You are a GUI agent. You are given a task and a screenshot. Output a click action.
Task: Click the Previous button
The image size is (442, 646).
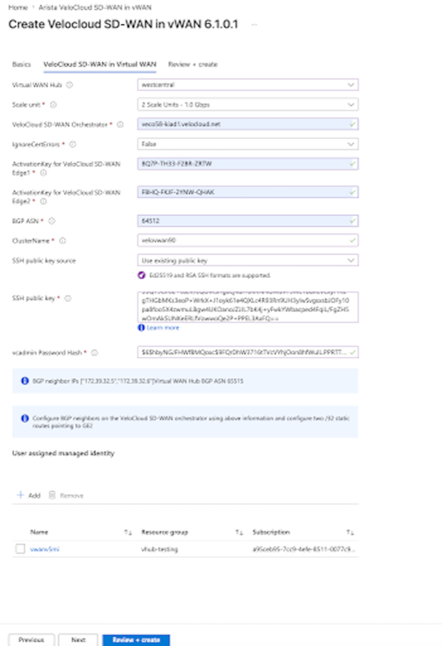click(31, 640)
